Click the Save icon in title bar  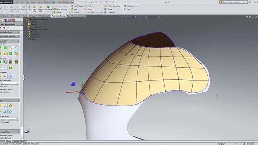coord(86,2)
